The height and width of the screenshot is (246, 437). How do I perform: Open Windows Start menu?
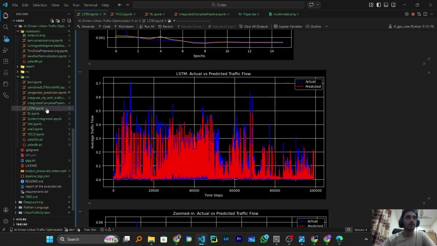(50, 239)
